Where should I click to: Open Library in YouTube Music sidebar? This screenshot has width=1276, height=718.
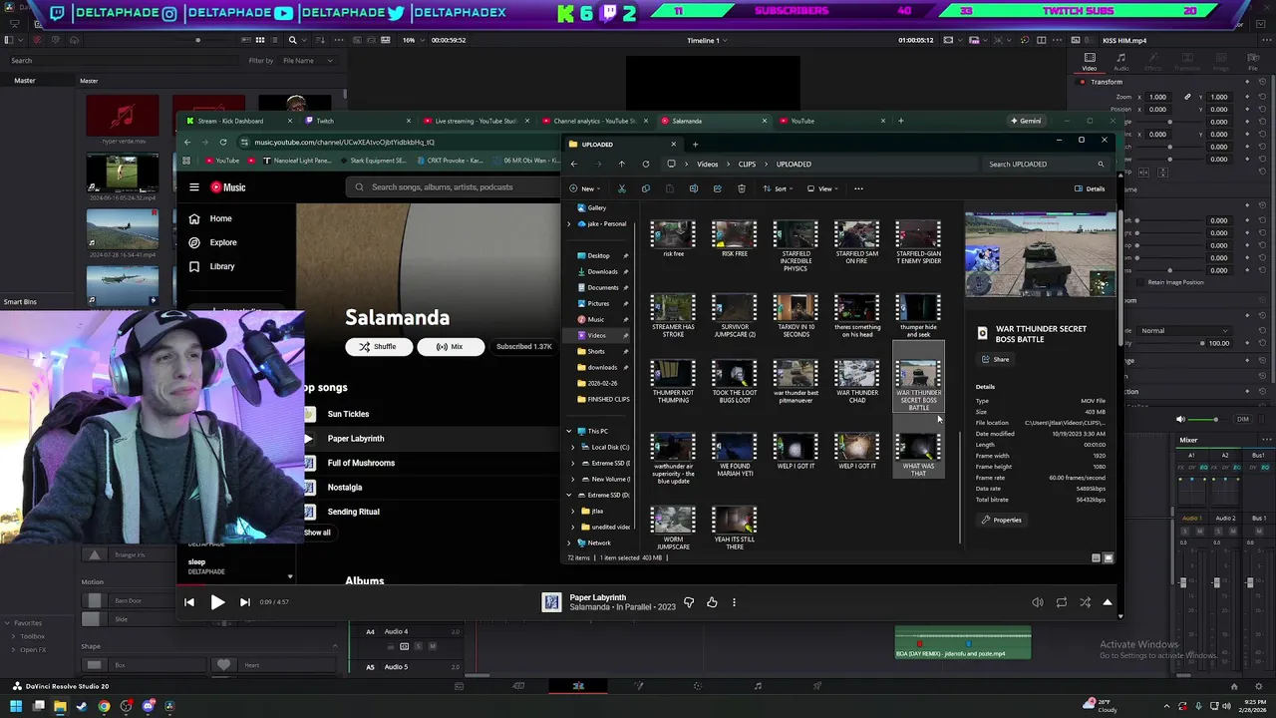(211, 266)
